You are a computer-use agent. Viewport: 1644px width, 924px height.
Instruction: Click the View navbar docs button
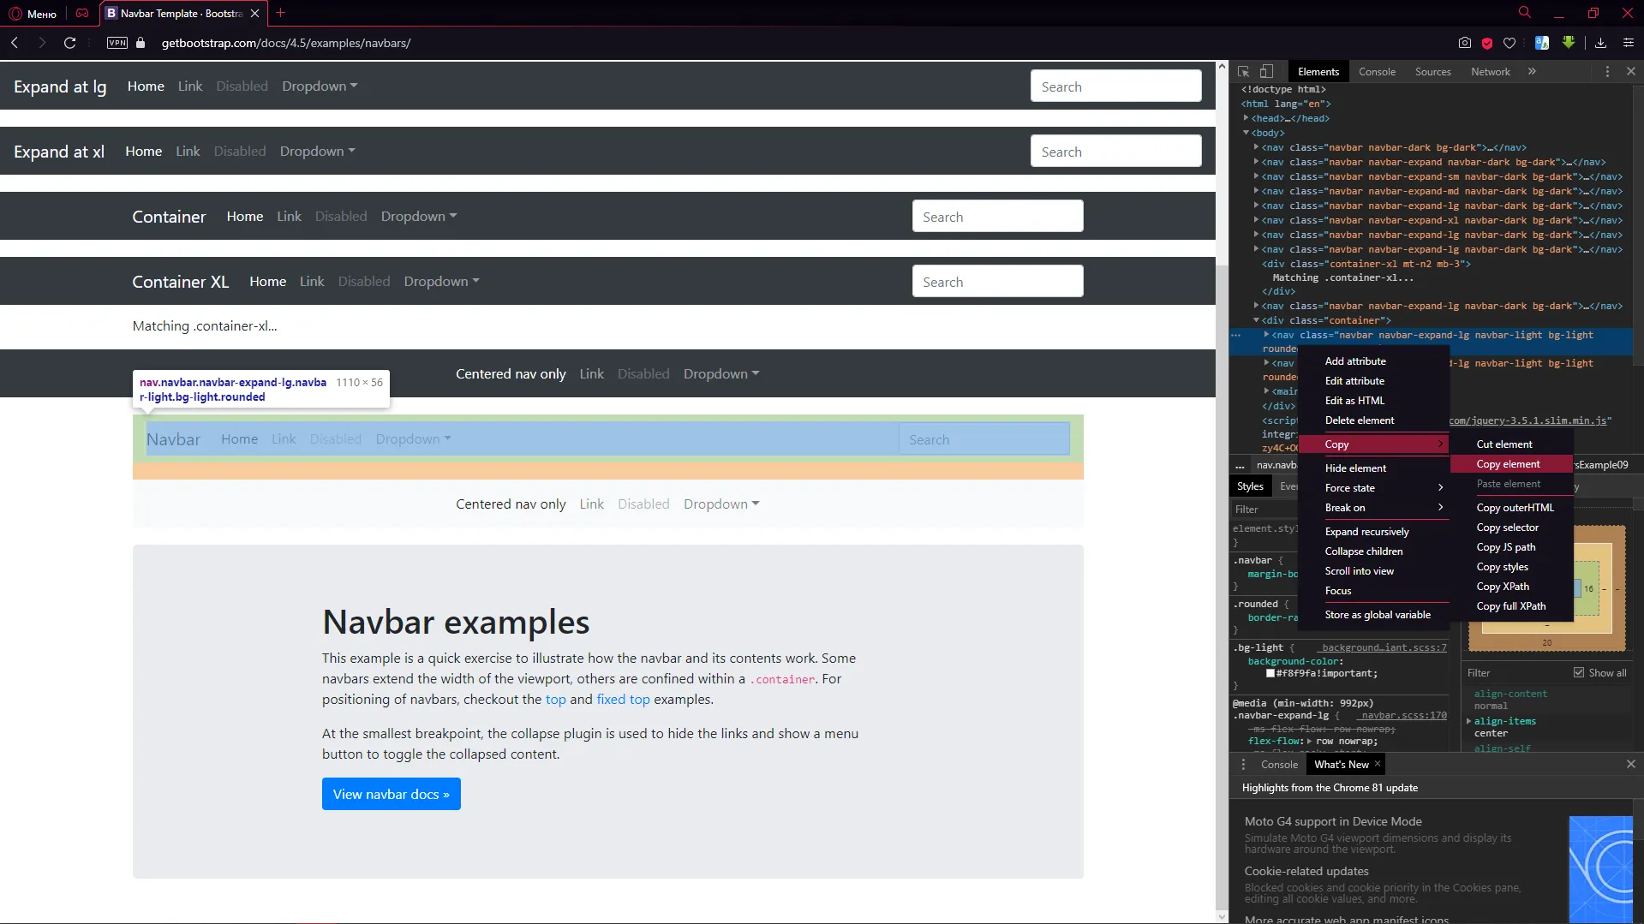tap(391, 794)
